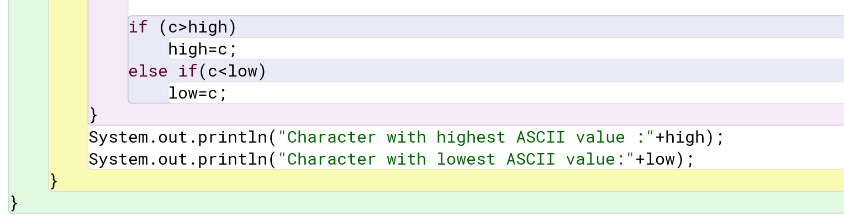The width and height of the screenshot is (844, 223).
Task: Click "System.out.println" on the highest-value line
Action: click(x=178, y=137)
